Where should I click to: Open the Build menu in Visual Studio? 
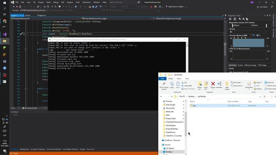point(48,2)
